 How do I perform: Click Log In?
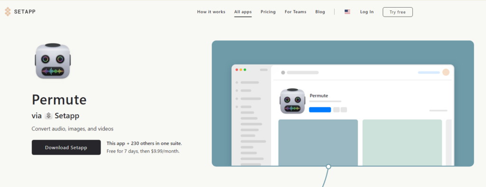[x=367, y=12]
